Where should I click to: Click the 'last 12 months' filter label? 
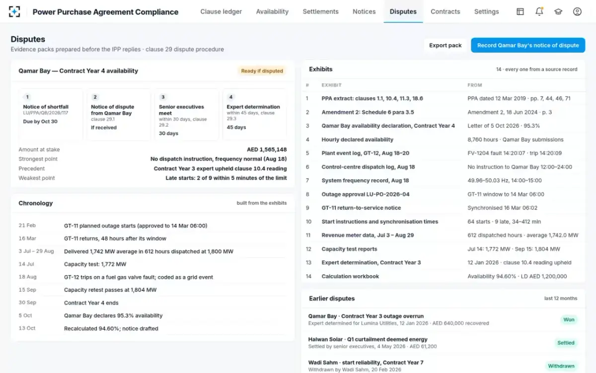point(561,299)
